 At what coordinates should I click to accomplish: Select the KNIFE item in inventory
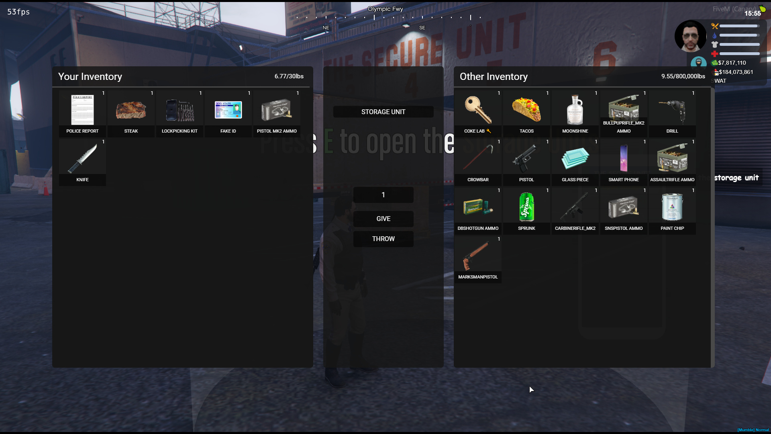(82, 161)
